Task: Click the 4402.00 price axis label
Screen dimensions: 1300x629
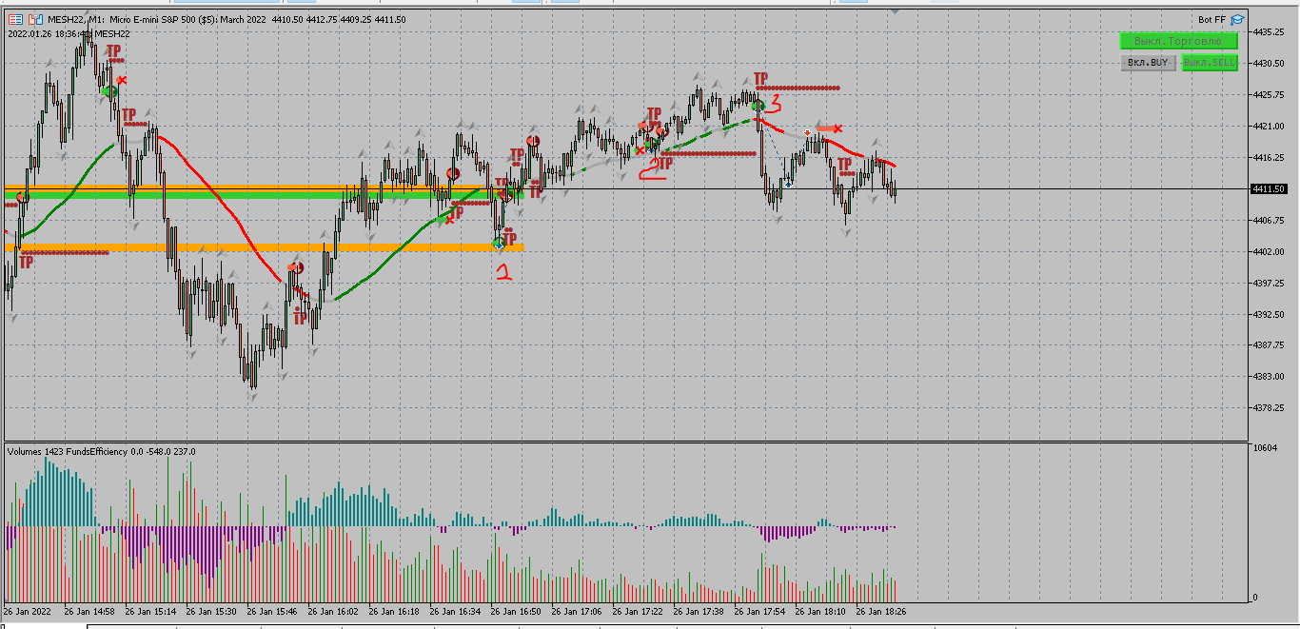Action: 1270,251
